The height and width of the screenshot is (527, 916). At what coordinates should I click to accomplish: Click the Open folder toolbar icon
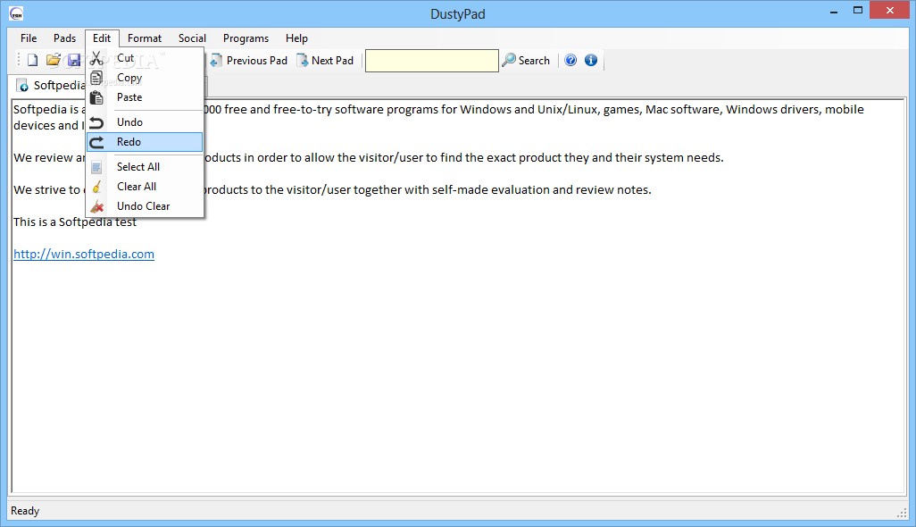point(54,60)
